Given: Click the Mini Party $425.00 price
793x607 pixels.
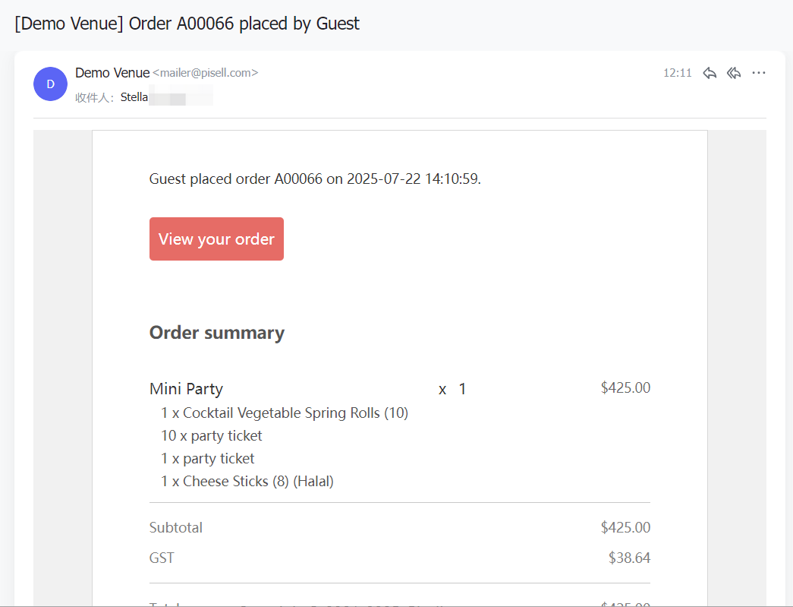Looking at the screenshot, I should [x=625, y=387].
